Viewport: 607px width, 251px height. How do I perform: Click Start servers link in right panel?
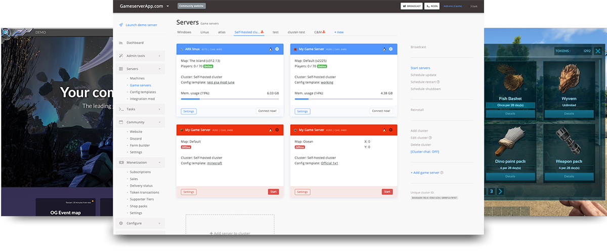click(x=420, y=68)
